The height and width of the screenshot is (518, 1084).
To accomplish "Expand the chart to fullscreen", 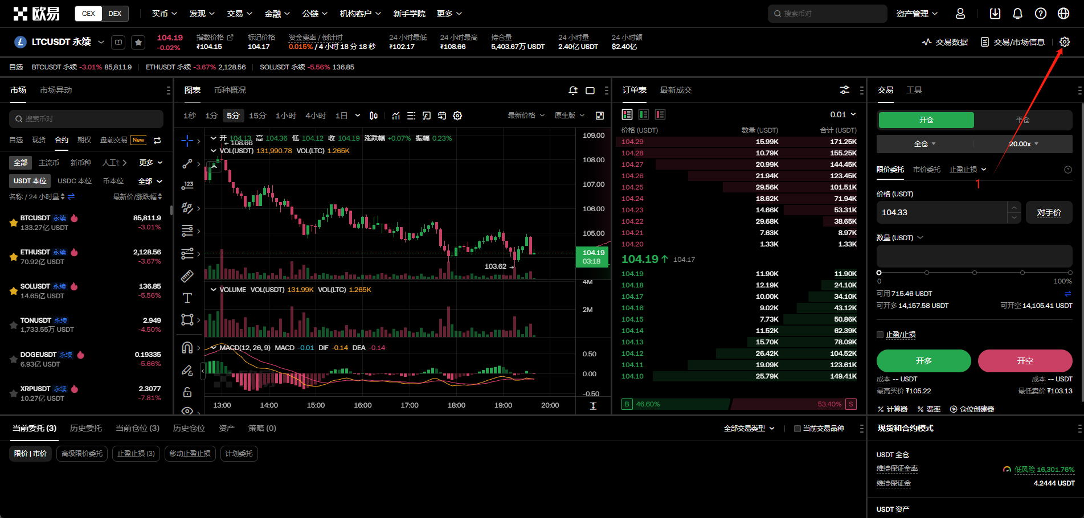I will [599, 116].
